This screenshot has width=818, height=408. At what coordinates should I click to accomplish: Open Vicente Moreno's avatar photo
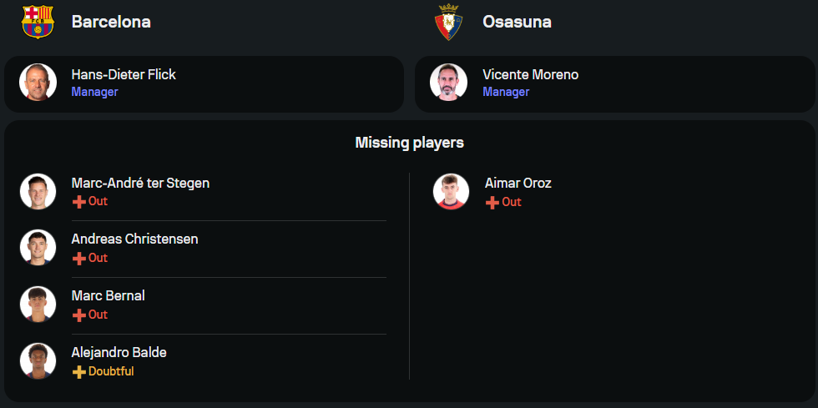point(448,83)
